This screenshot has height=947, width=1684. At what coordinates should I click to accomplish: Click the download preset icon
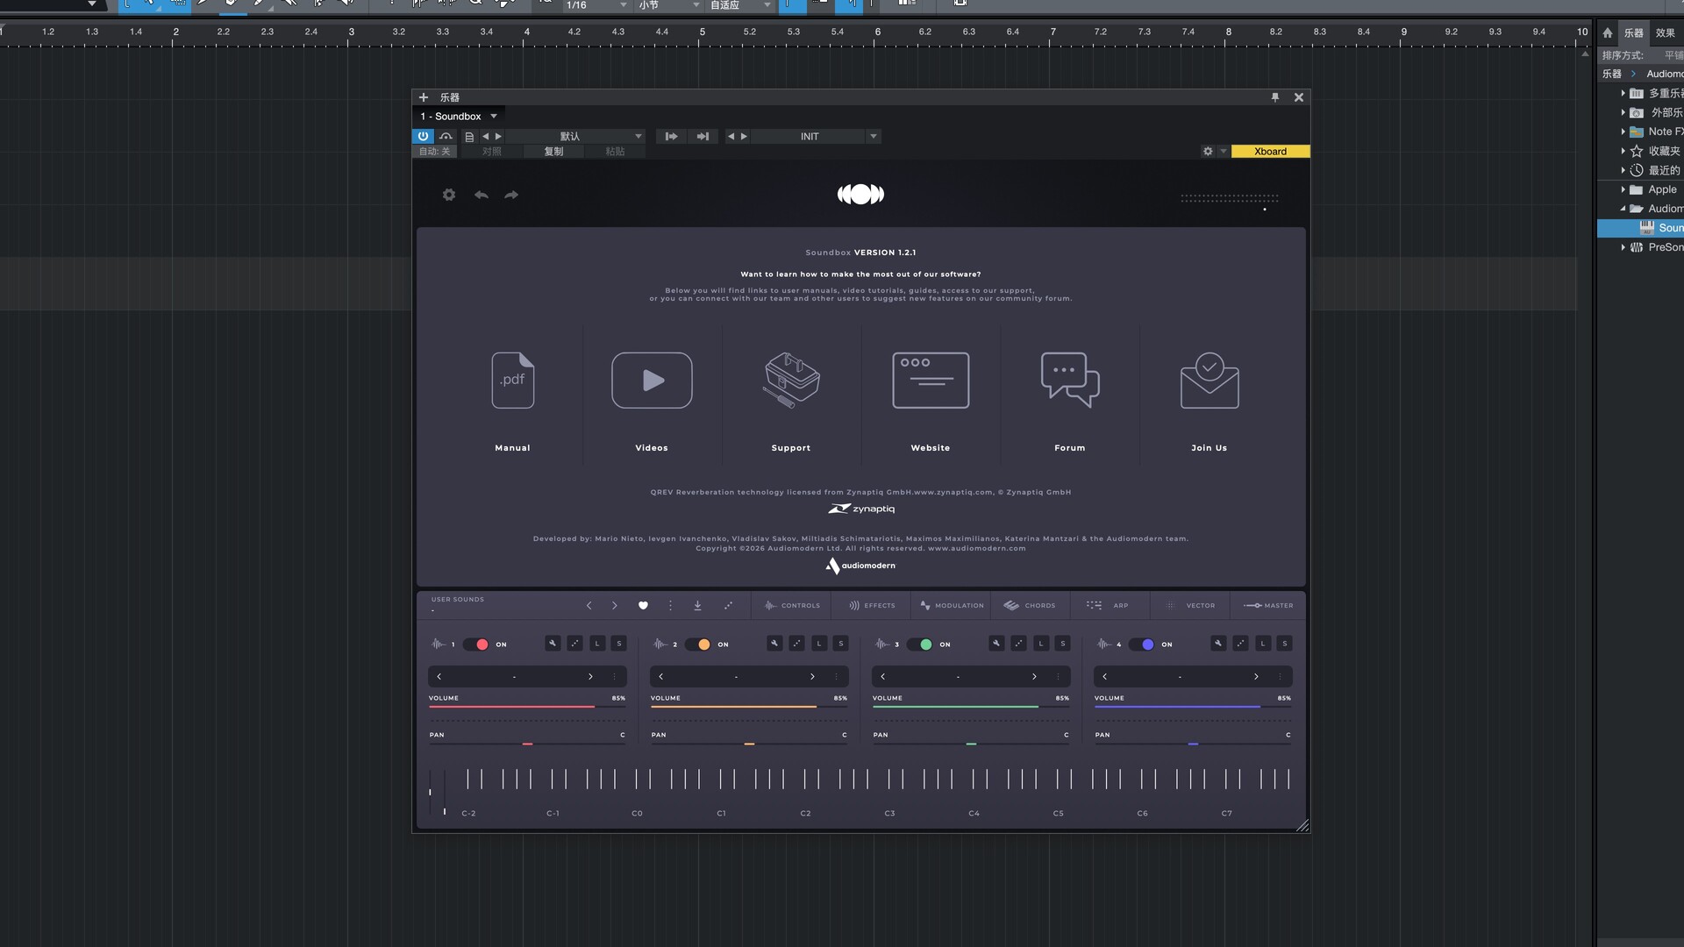pos(697,606)
